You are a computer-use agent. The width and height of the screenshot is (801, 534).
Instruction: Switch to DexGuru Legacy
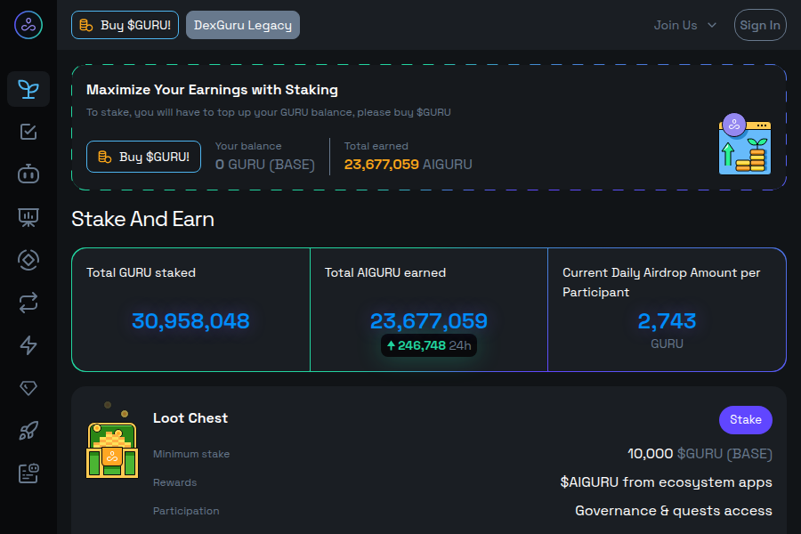click(243, 25)
